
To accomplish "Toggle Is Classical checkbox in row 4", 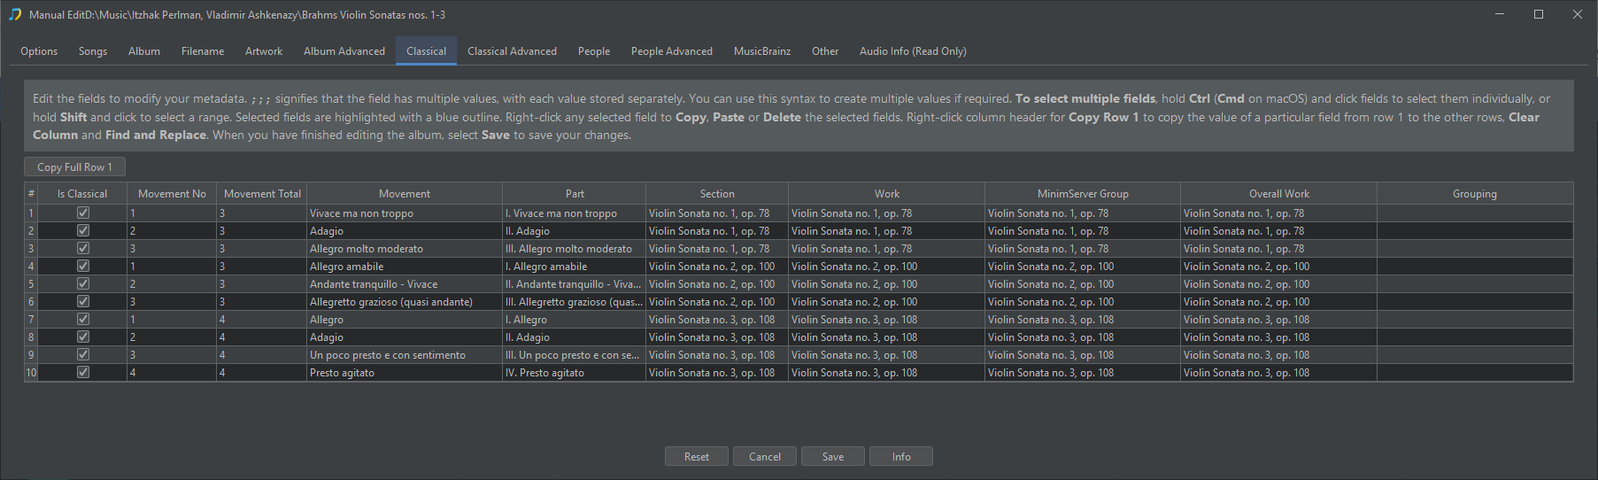I will tap(83, 266).
